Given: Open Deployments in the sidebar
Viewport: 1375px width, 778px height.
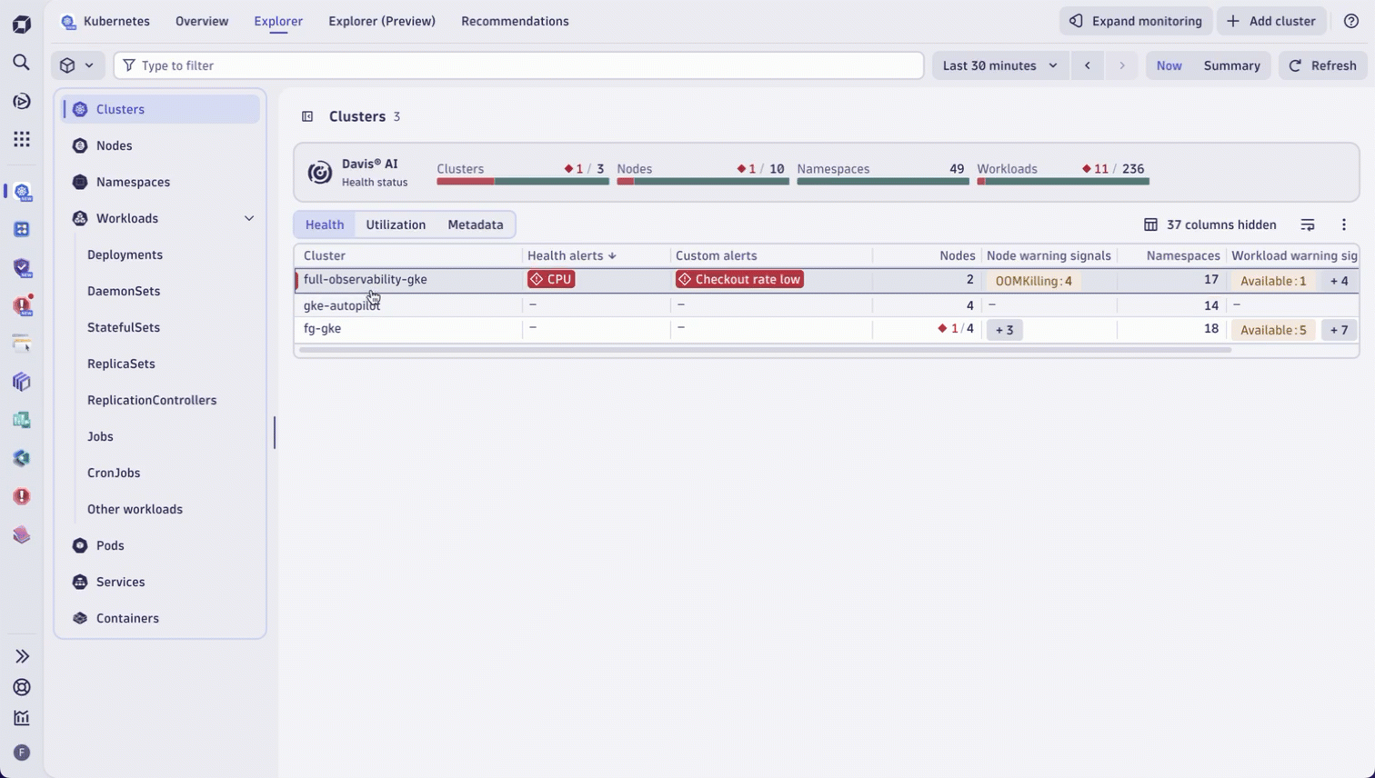Looking at the screenshot, I should point(125,254).
